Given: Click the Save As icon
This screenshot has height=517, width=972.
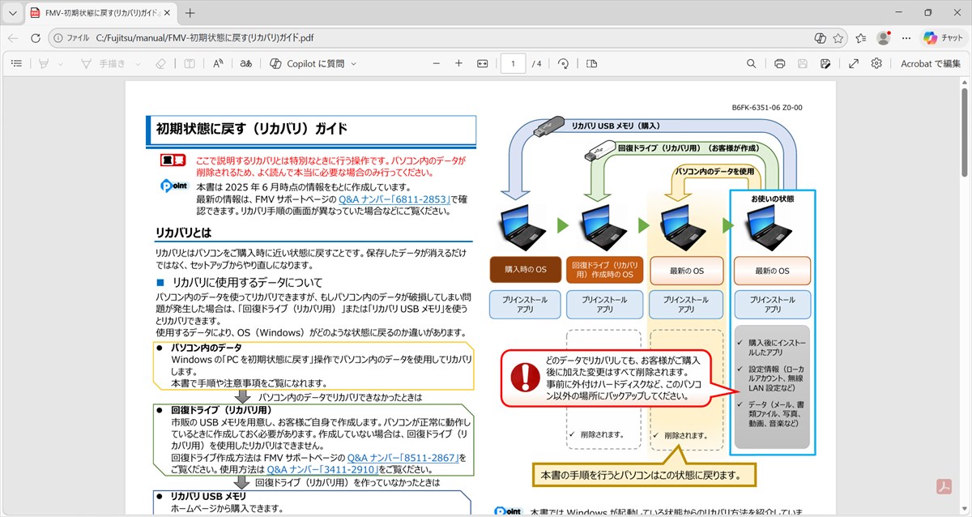Looking at the screenshot, I should tap(825, 63).
